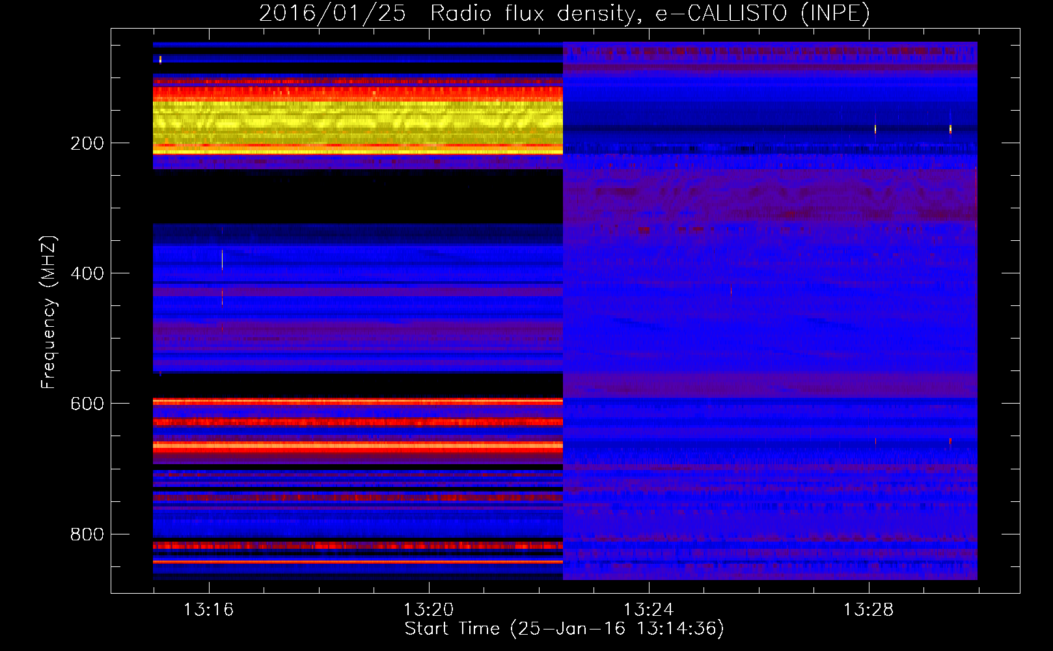Image resolution: width=1053 pixels, height=651 pixels.
Task: Click the "Start Time (25-Jan-16 13:14:36)" label
Action: [x=564, y=629]
